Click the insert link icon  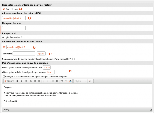[61, 81]
